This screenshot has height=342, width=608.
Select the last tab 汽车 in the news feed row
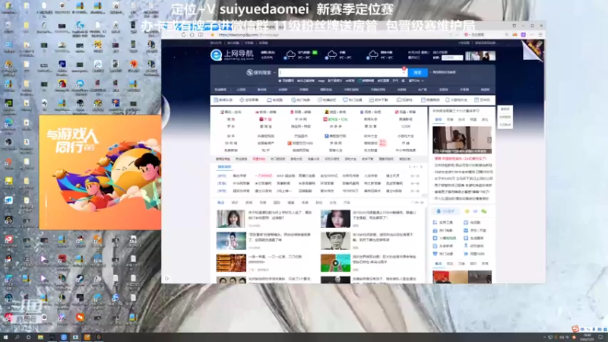[x=347, y=202]
